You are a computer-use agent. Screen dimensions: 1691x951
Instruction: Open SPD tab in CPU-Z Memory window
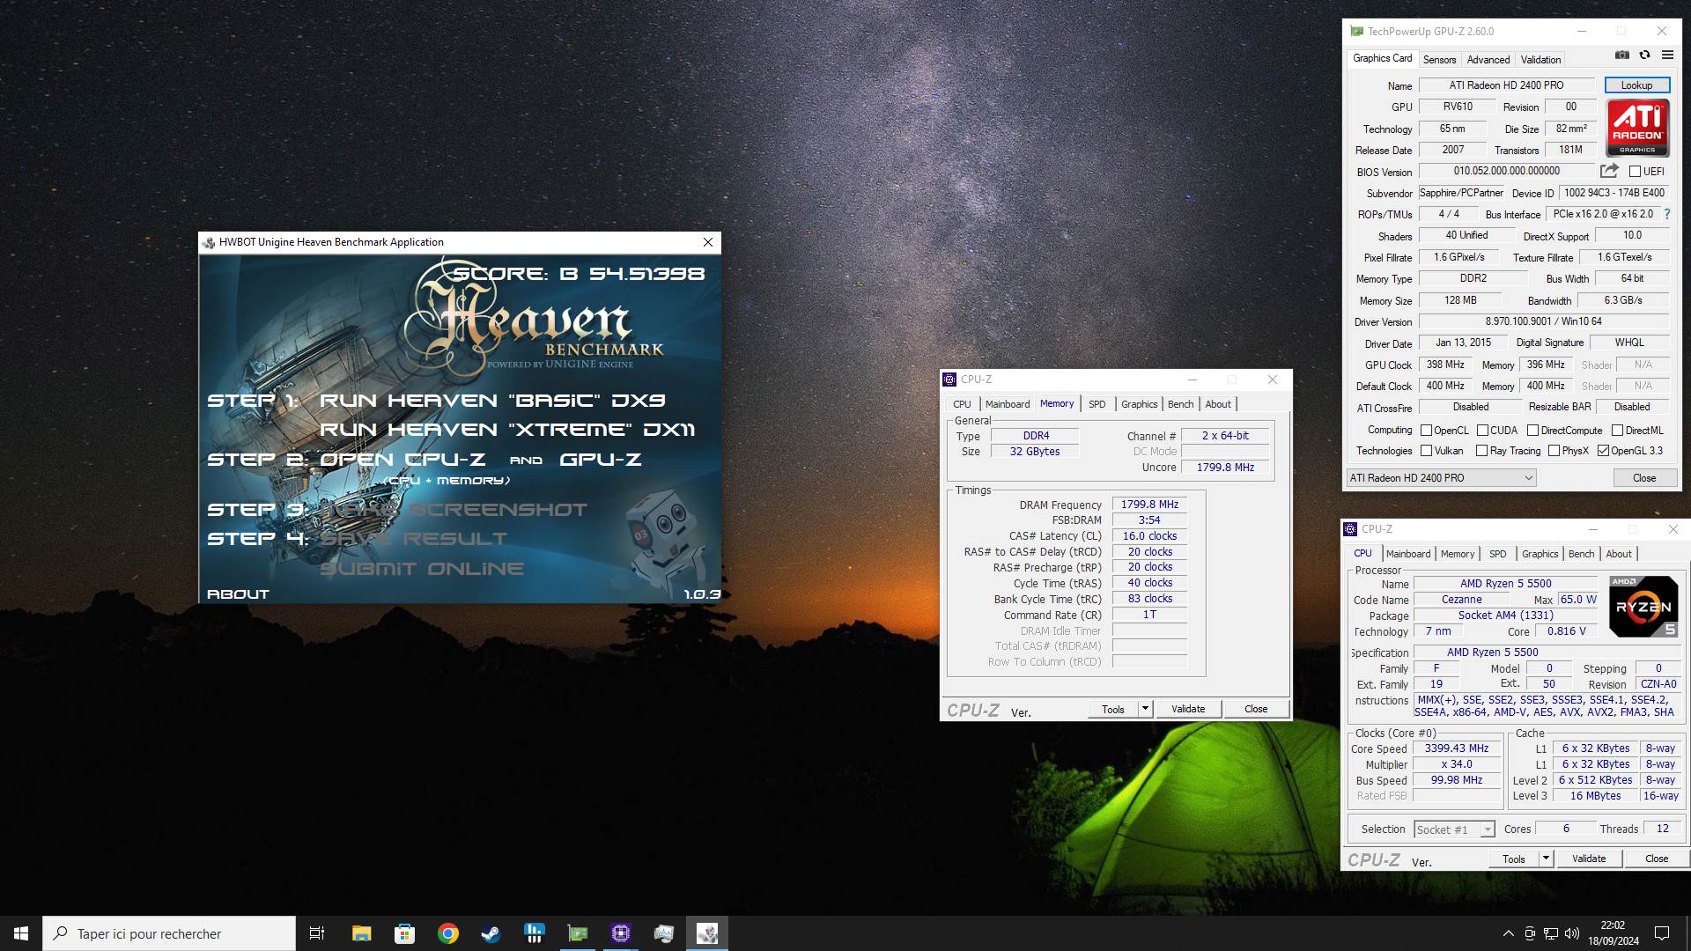tap(1097, 404)
